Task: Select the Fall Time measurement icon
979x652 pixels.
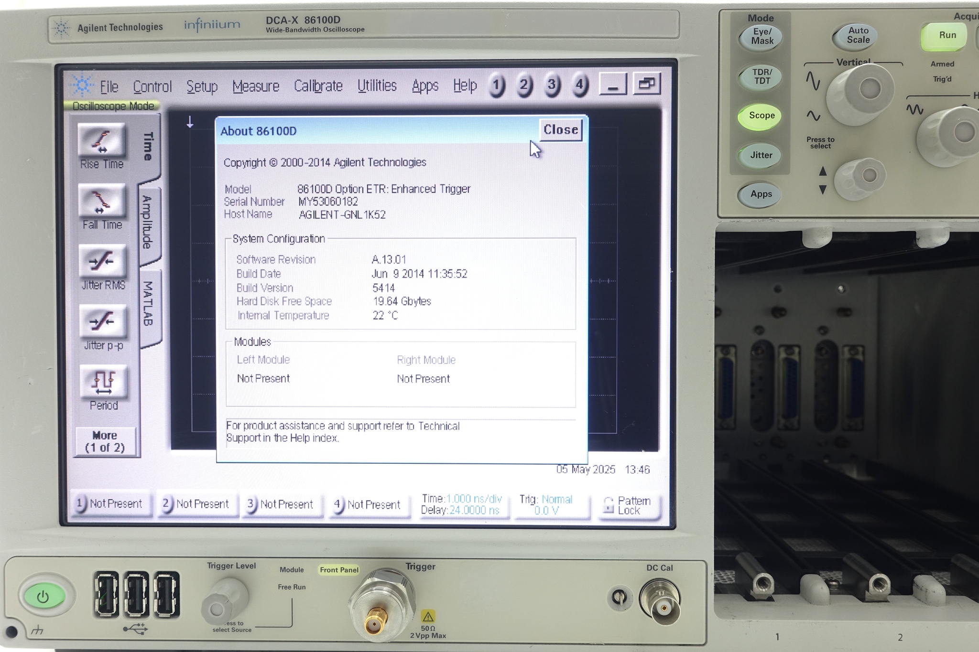Action: tap(102, 201)
